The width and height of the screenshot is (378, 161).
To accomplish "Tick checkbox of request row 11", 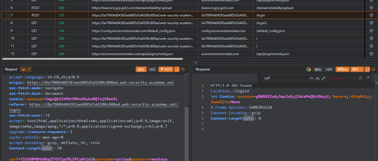I will (7, 46).
